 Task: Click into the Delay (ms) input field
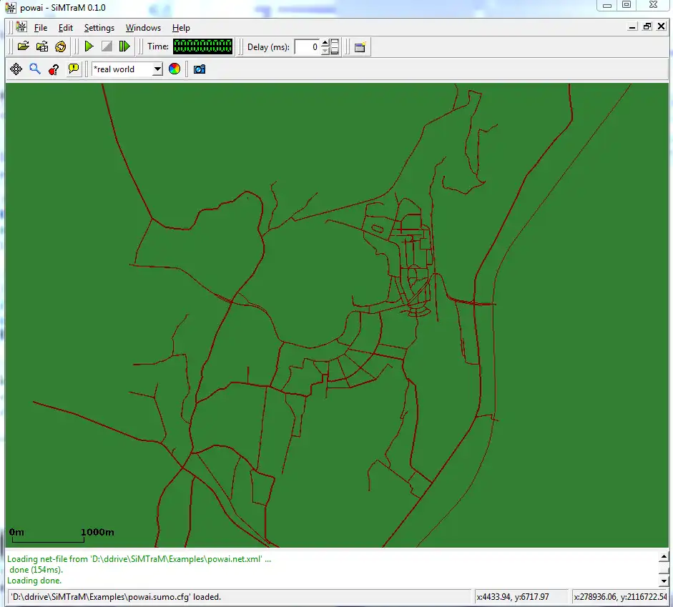pos(307,47)
